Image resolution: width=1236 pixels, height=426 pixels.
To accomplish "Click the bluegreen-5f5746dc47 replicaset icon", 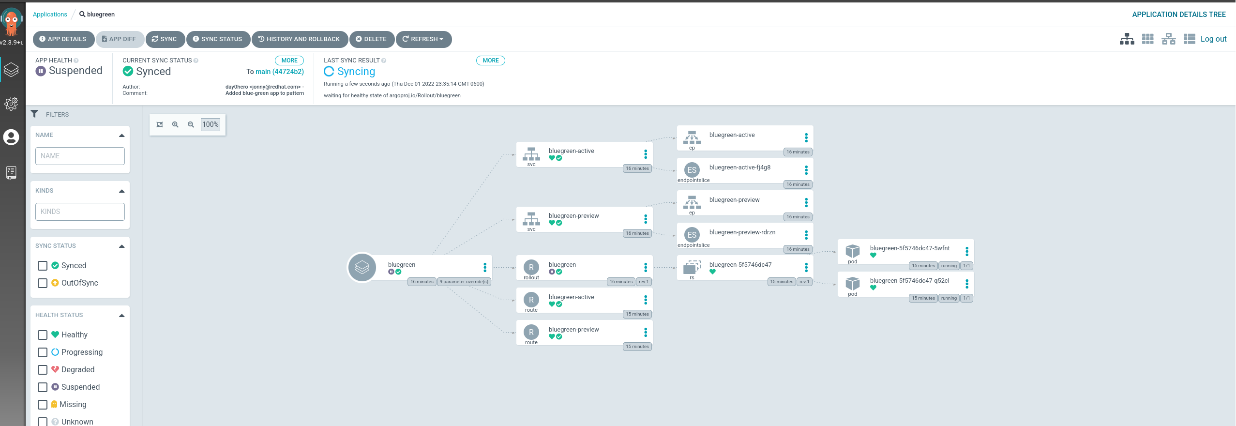I will (x=692, y=267).
